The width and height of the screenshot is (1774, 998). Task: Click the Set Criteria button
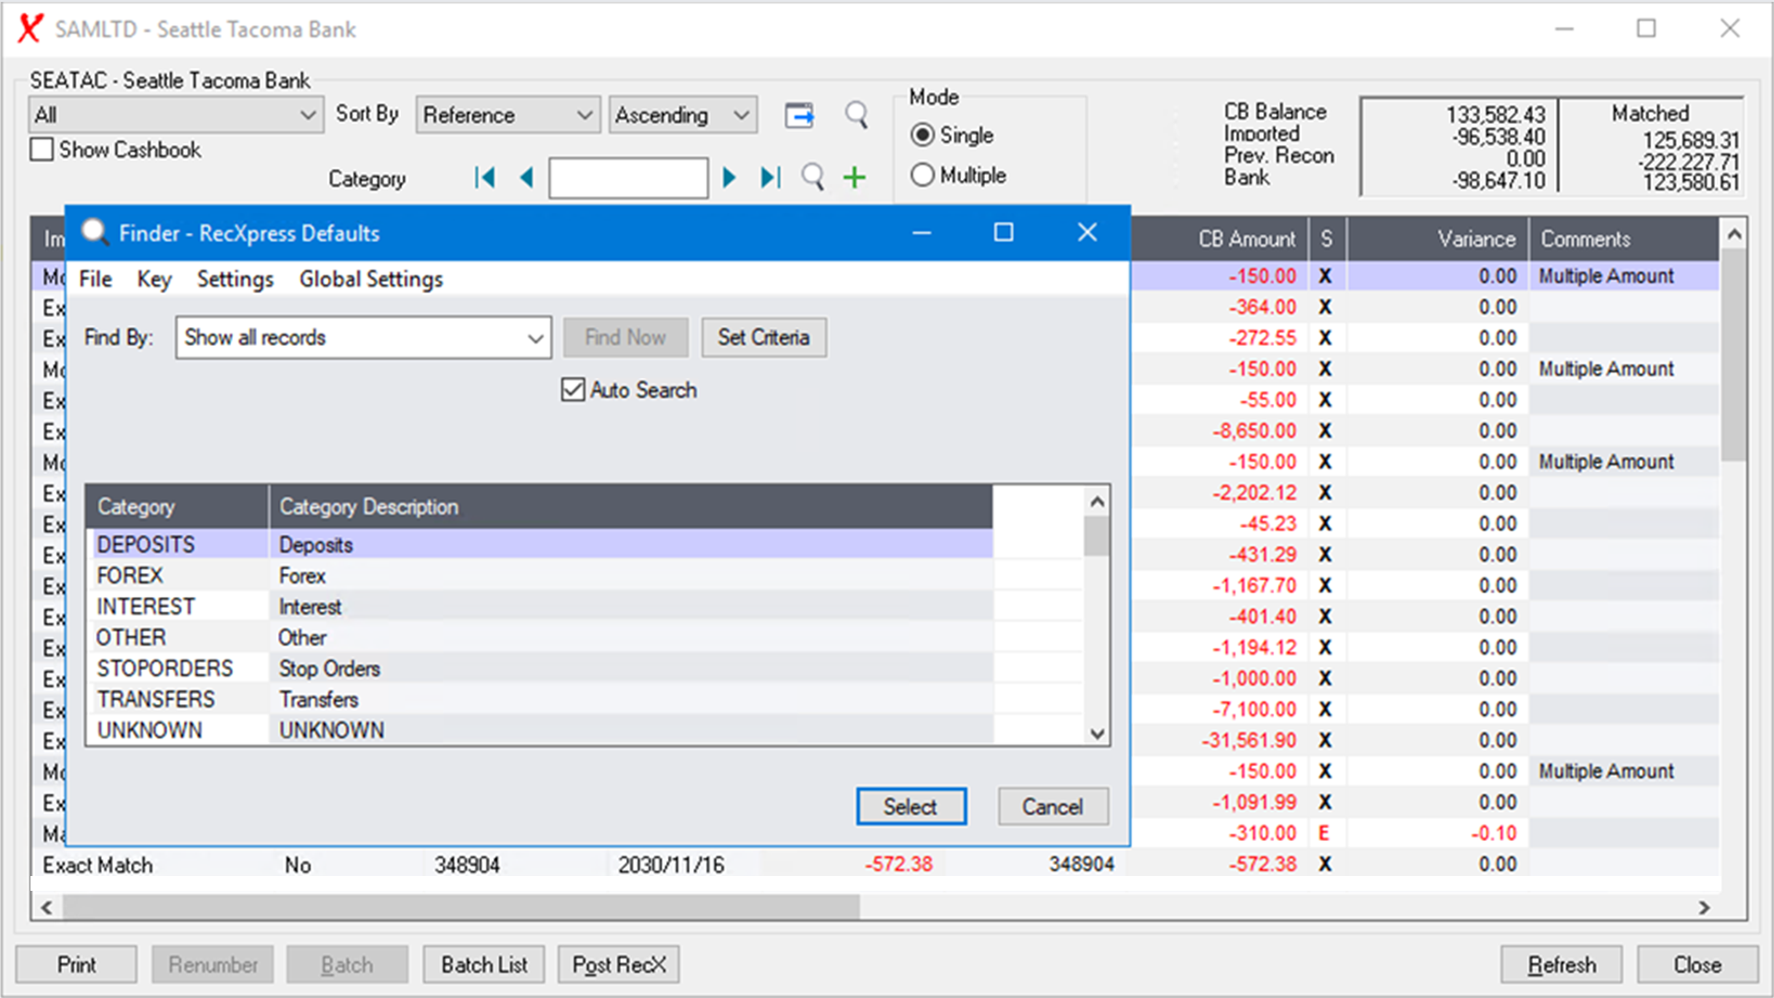click(x=763, y=337)
